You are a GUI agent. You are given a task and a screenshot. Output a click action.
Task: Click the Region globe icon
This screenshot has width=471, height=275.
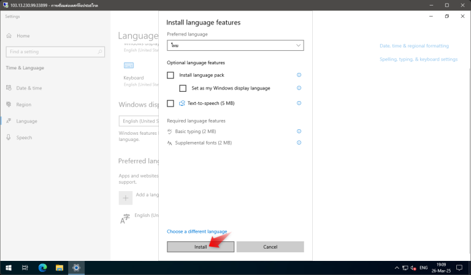click(x=9, y=104)
